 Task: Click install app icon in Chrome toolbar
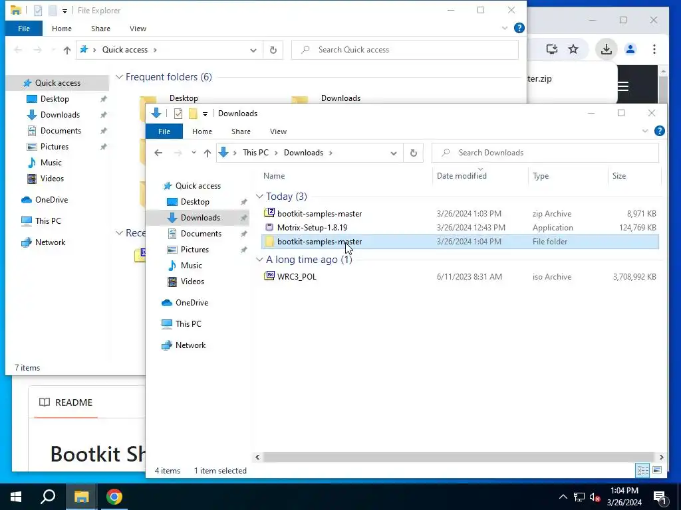click(x=551, y=49)
